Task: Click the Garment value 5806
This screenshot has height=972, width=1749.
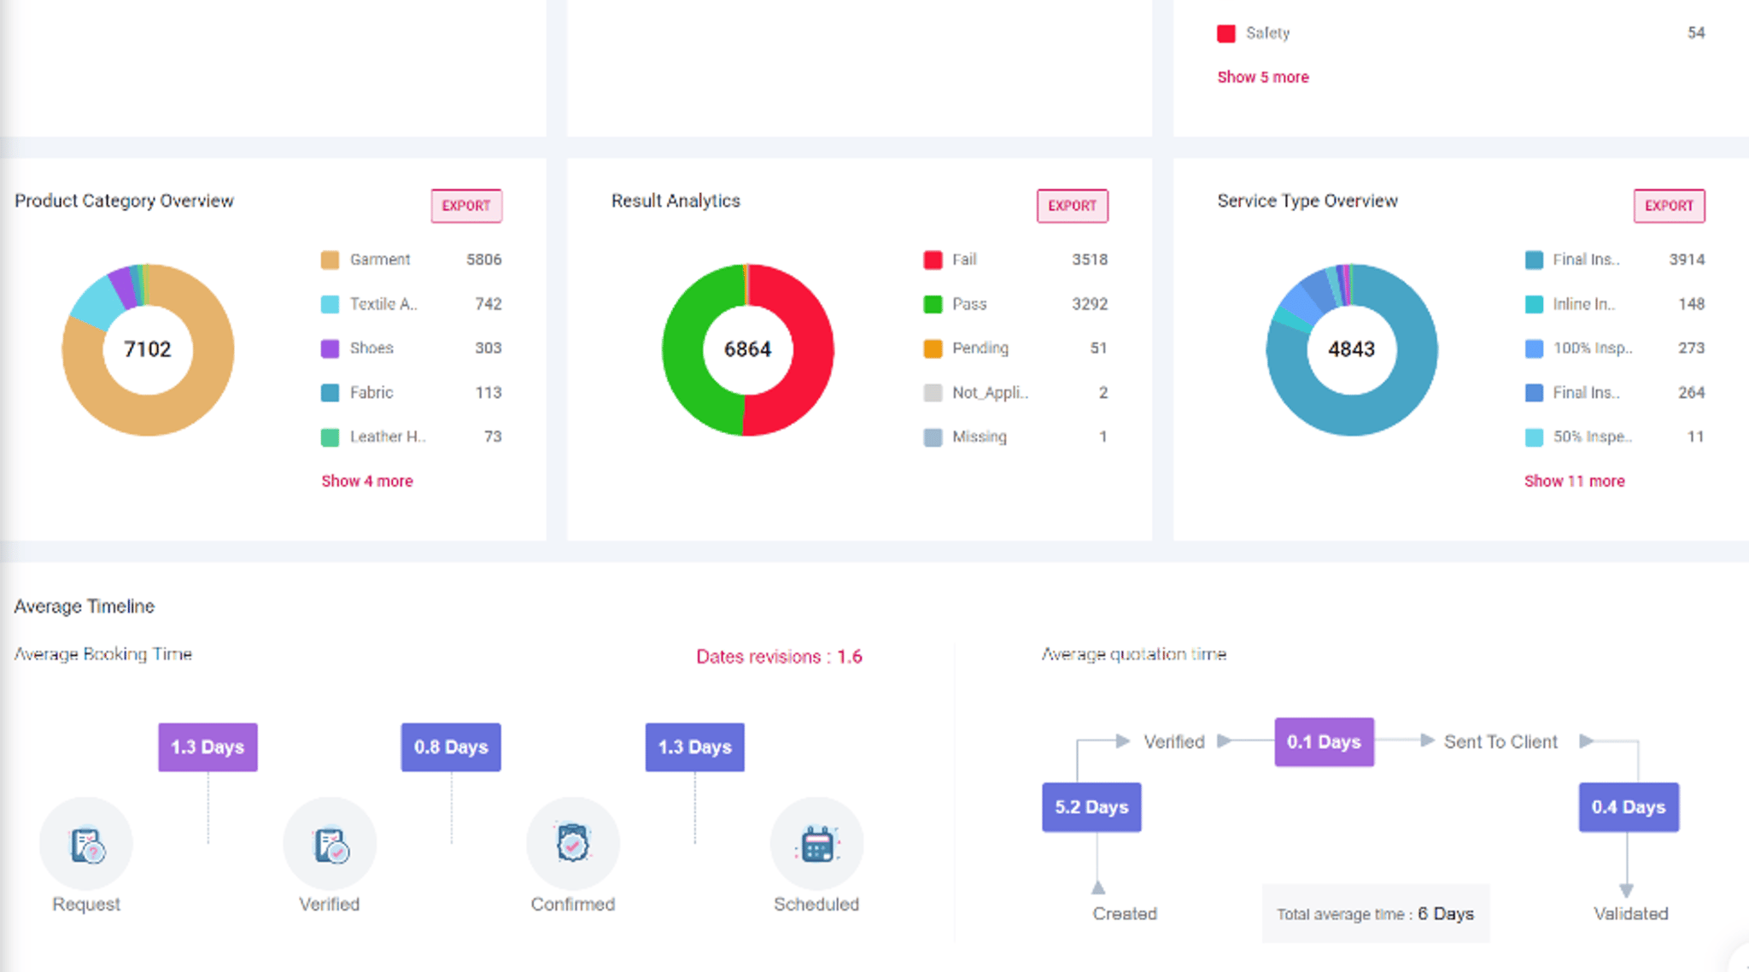Action: click(484, 260)
